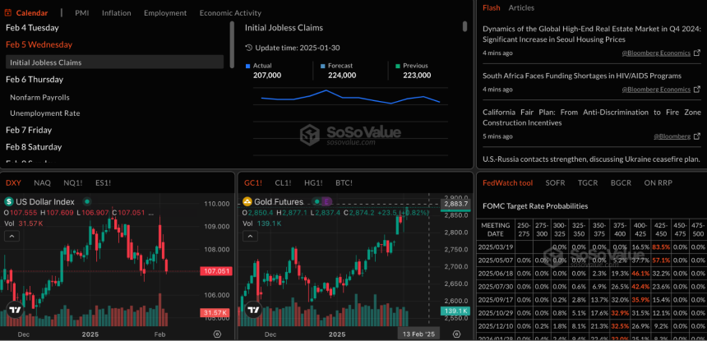Switch to the CL1! crude oil tab

point(283,183)
